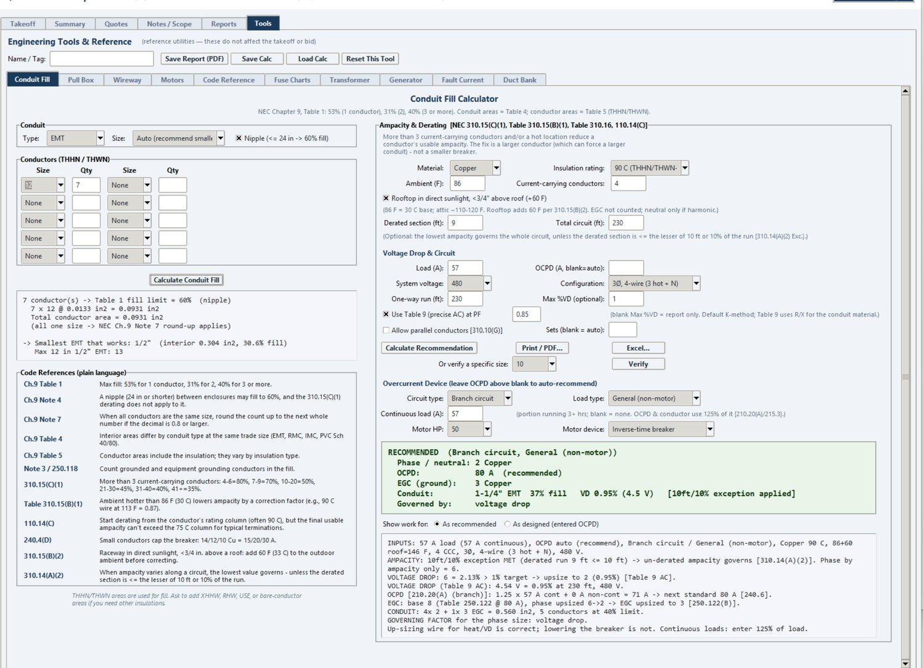Select the As recommended radio option

click(x=437, y=524)
